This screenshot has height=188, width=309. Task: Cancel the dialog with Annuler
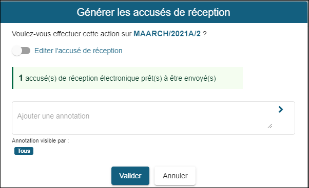point(175,176)
